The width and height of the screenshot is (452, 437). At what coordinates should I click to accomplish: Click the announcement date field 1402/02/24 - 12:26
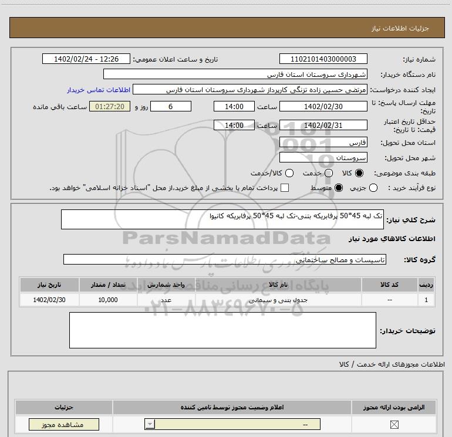click(x=86, y=59)
